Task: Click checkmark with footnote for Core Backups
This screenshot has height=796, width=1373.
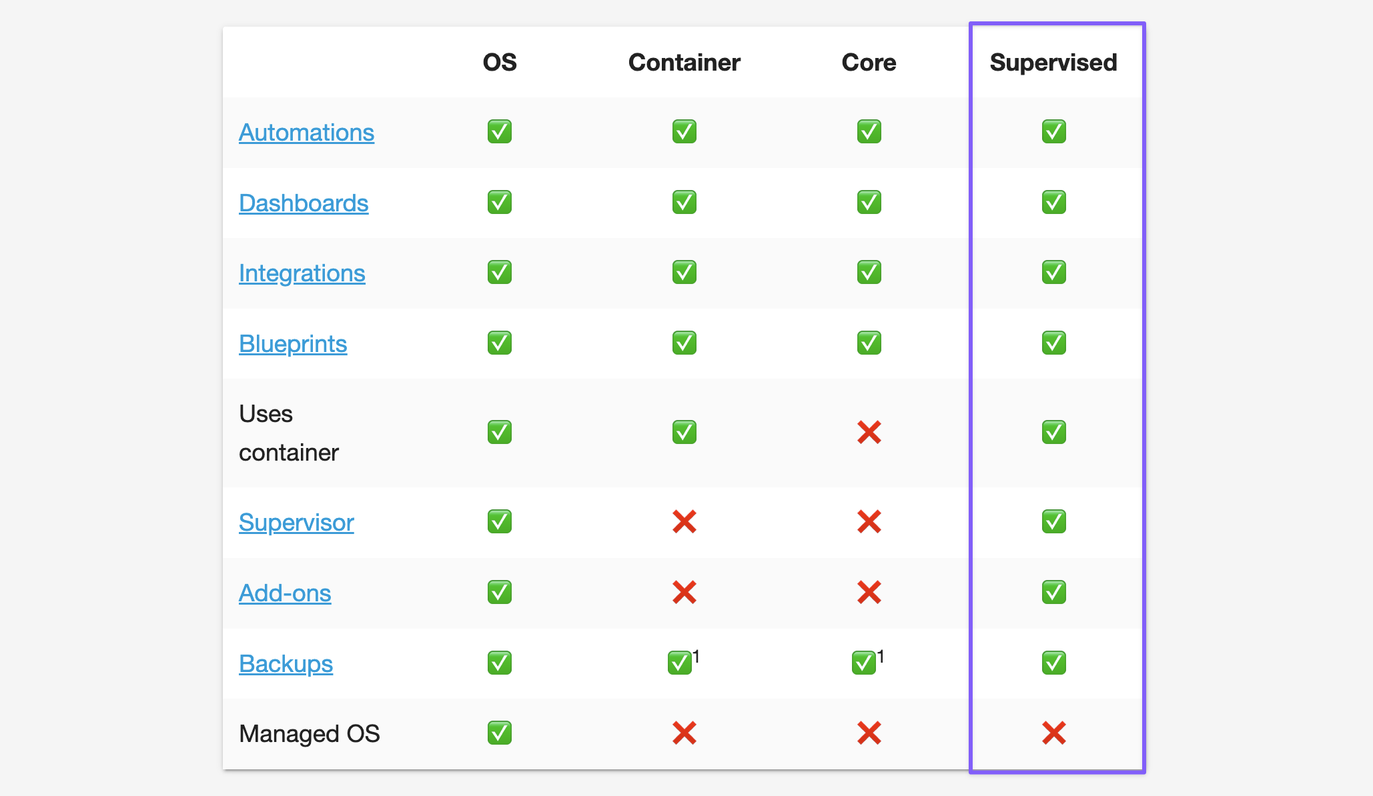Action: click(x=864, y=663)
